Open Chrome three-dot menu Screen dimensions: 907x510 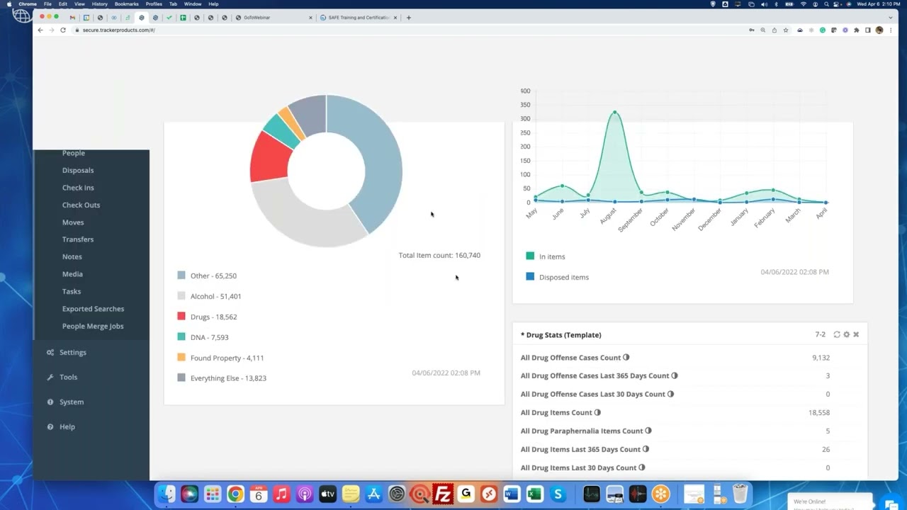890,30
